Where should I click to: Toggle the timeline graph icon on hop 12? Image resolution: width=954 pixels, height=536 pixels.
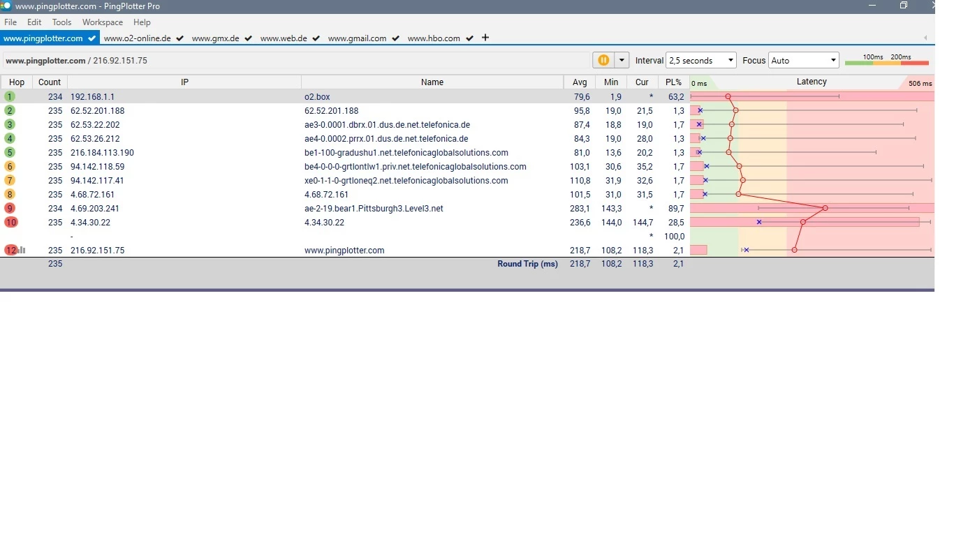pyautogui.click(x=22, y=250)
